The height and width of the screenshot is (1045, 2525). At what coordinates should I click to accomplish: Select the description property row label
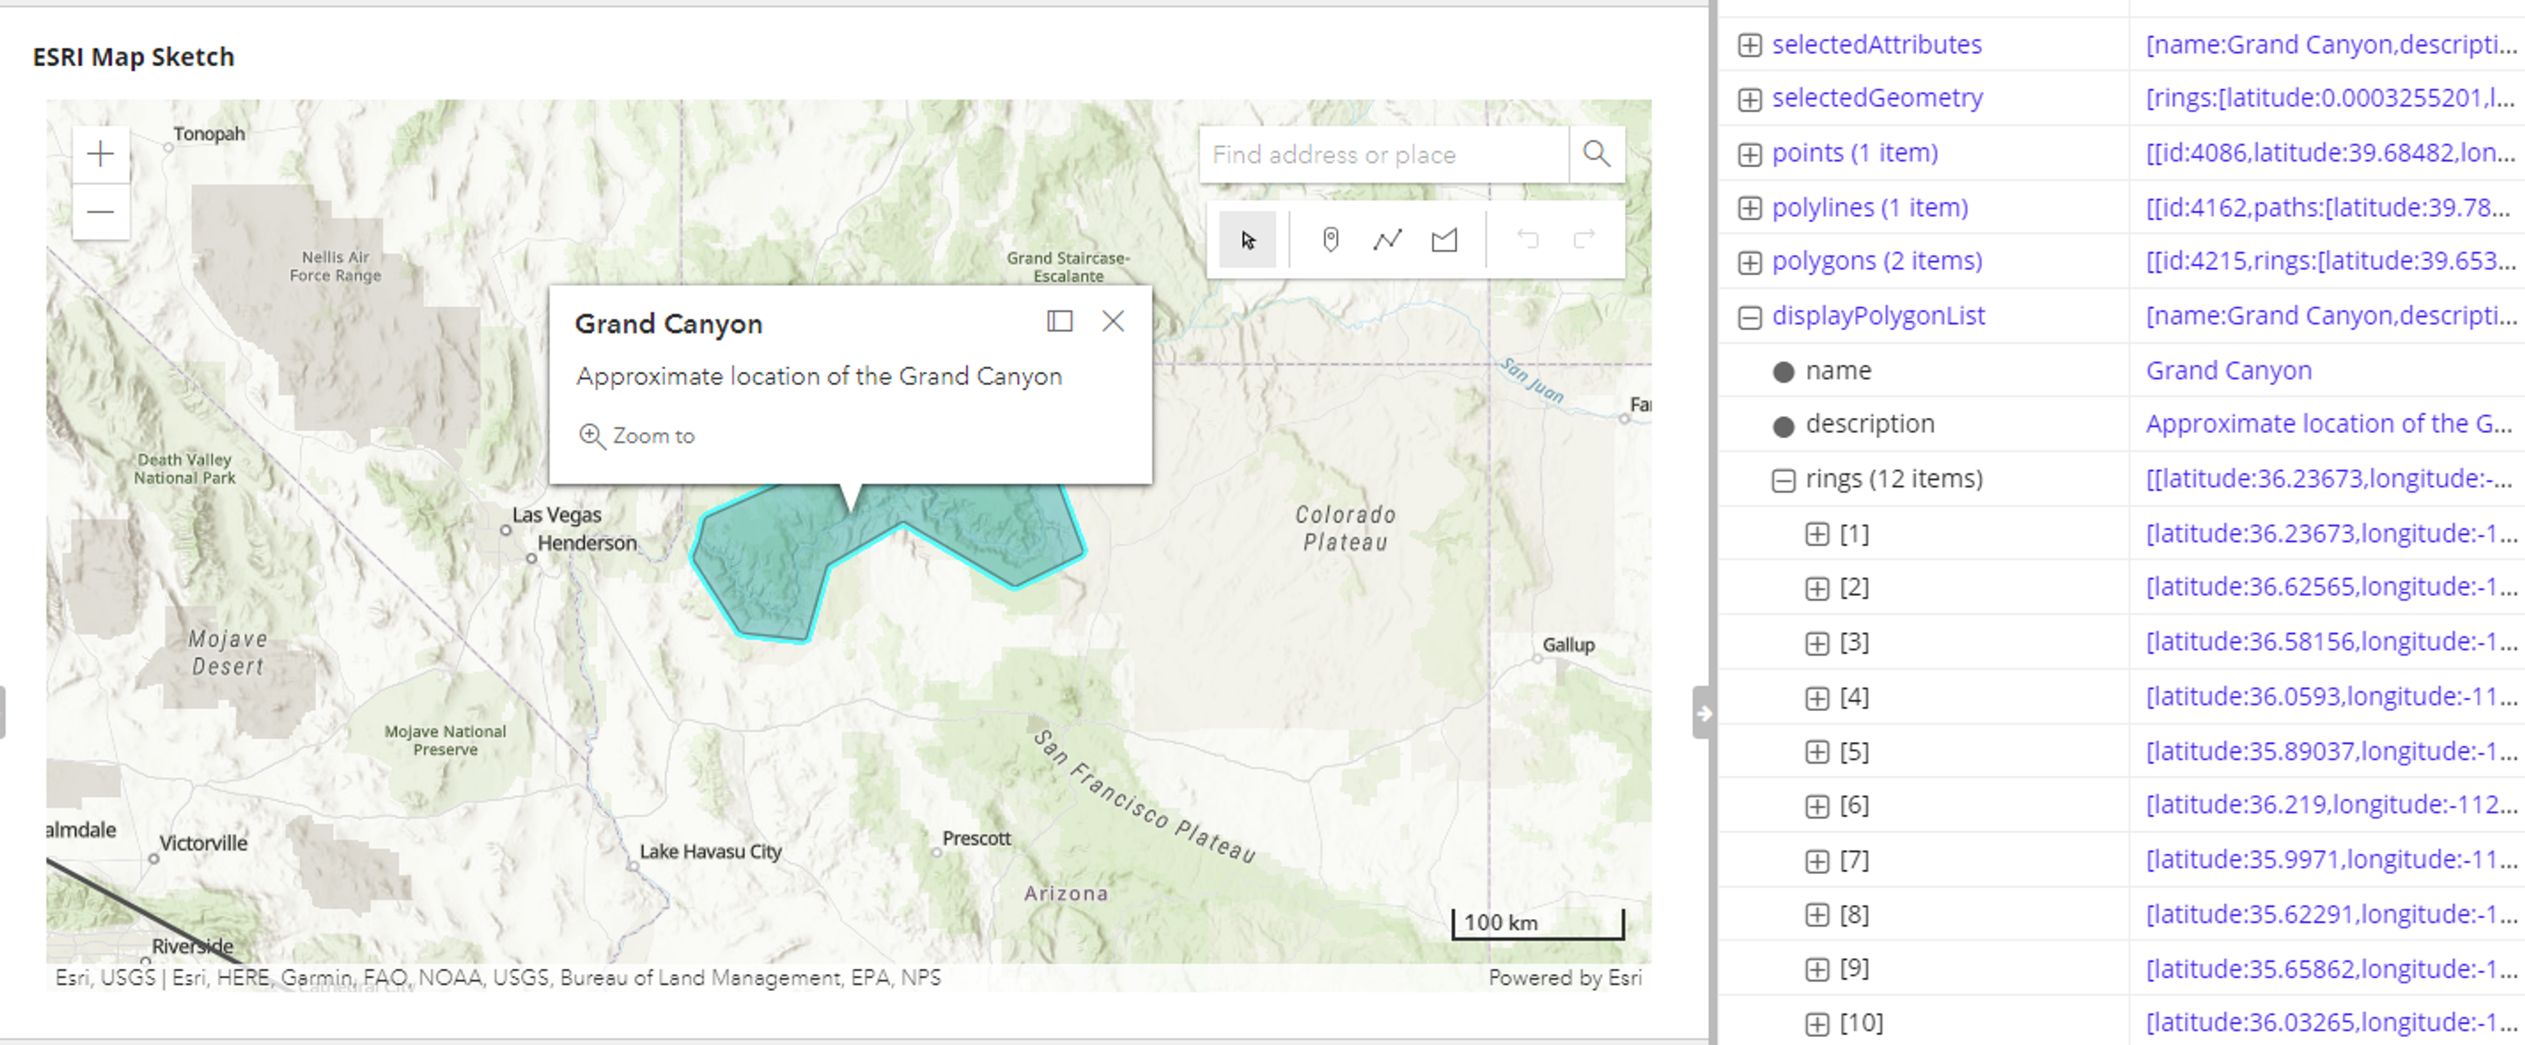tap(1869, 424)
